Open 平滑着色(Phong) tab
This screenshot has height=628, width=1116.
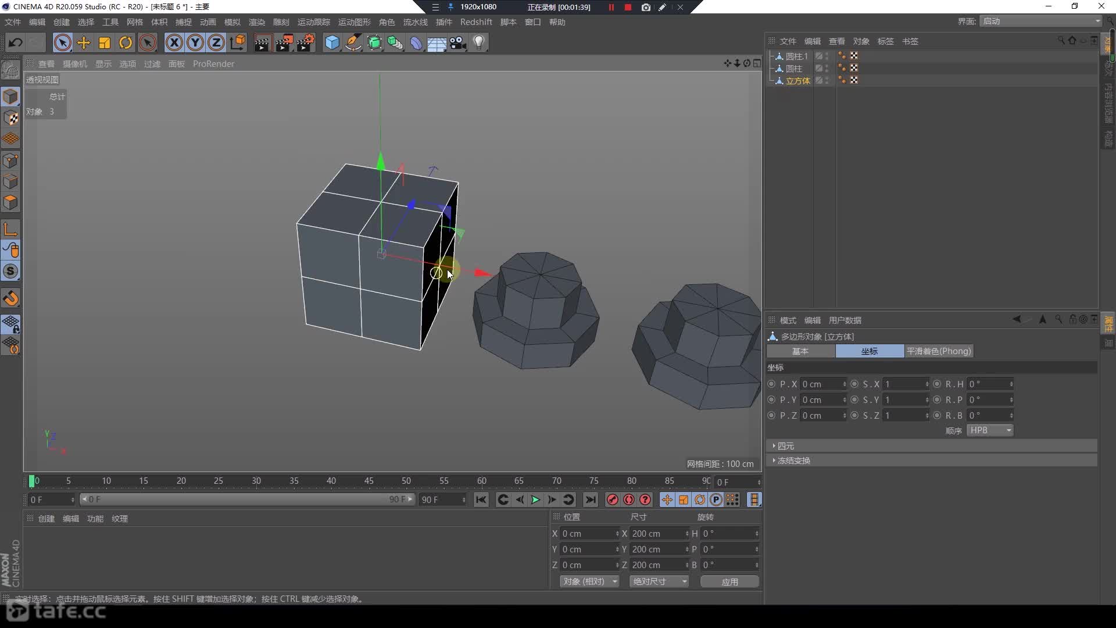coord(939,351)
